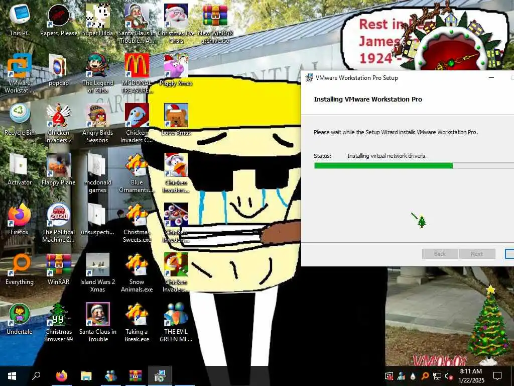The image size is (514, 386).
Task: Open Firefox from the taskbar
Action: (x=62, y=375)
